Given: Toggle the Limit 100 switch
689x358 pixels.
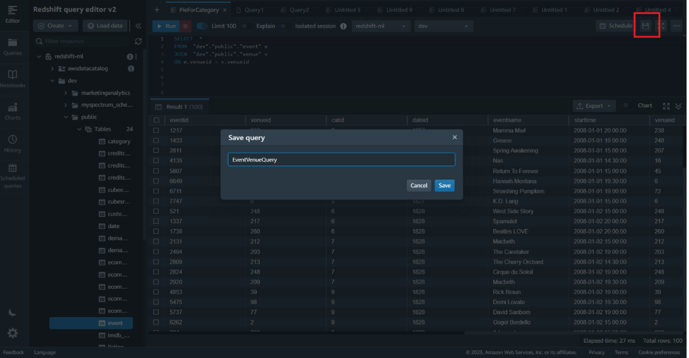Looking at the screenshot, I should point(202,26).
